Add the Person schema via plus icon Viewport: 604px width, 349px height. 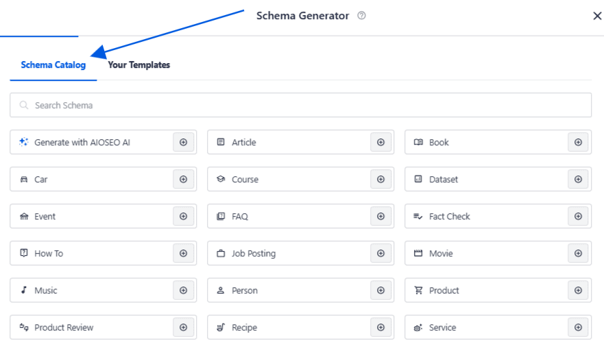click(380, 290)
